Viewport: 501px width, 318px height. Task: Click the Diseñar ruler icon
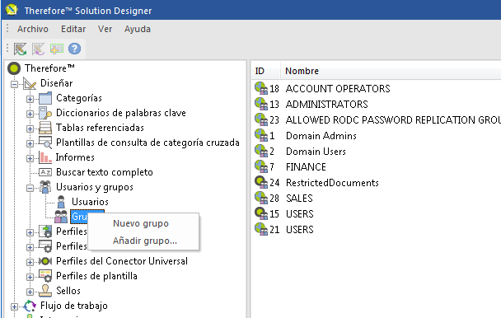[x=30, y=84]
